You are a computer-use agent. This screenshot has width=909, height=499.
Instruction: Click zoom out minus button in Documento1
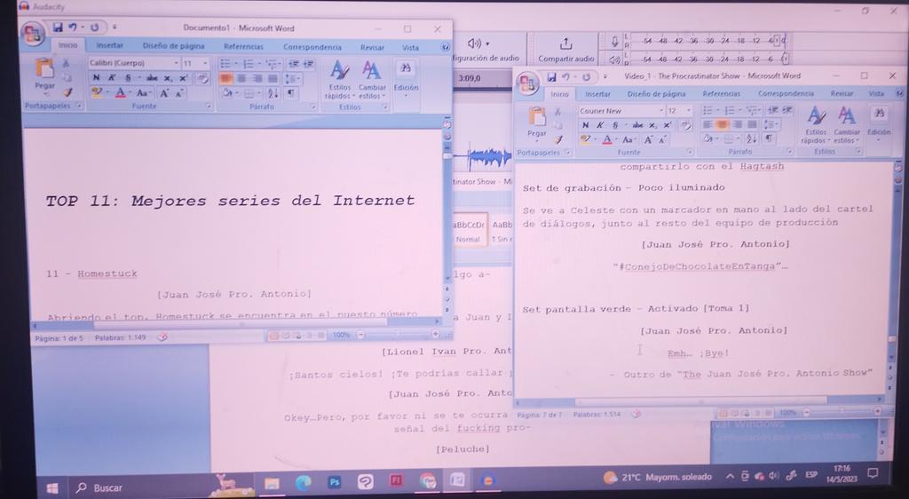coord(360,335)
